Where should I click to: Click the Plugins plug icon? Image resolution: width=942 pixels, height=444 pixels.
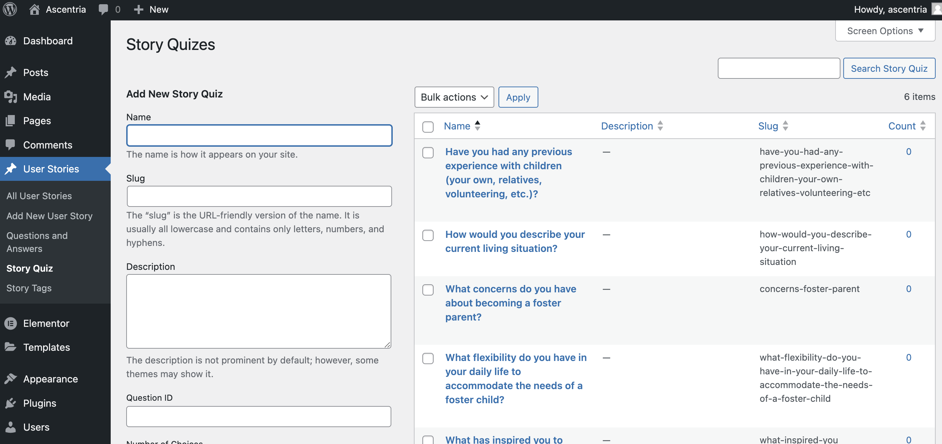tap(11, 403)
